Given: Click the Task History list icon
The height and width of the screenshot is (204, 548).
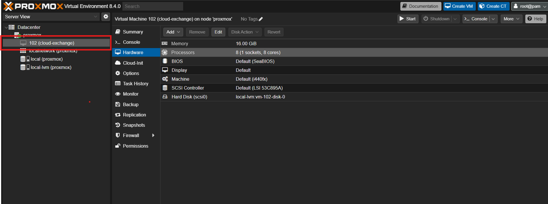Looking at the screenshot, I should tap(118, 84).
